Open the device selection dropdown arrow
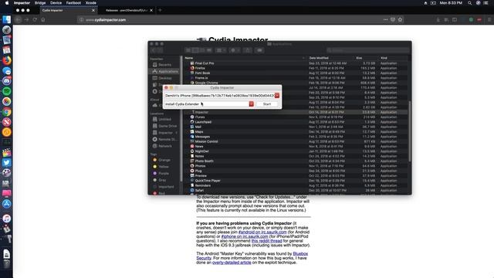The width and height of the screenshot is (494, 278). (277, 95)
